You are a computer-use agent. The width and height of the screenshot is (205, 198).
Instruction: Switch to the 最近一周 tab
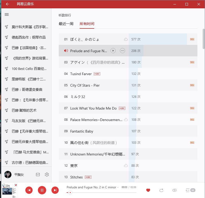coord(66,24)
